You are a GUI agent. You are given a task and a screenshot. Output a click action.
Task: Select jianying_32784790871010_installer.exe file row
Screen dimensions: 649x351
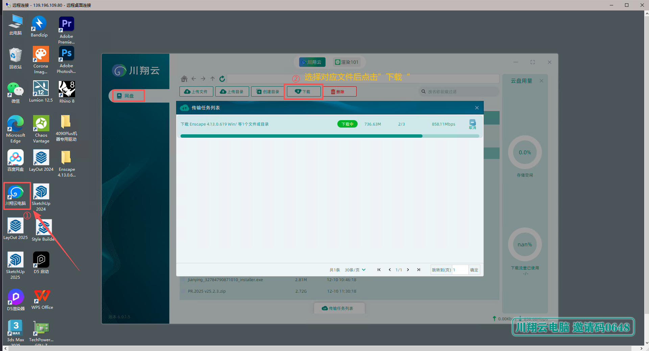point(339,280)
